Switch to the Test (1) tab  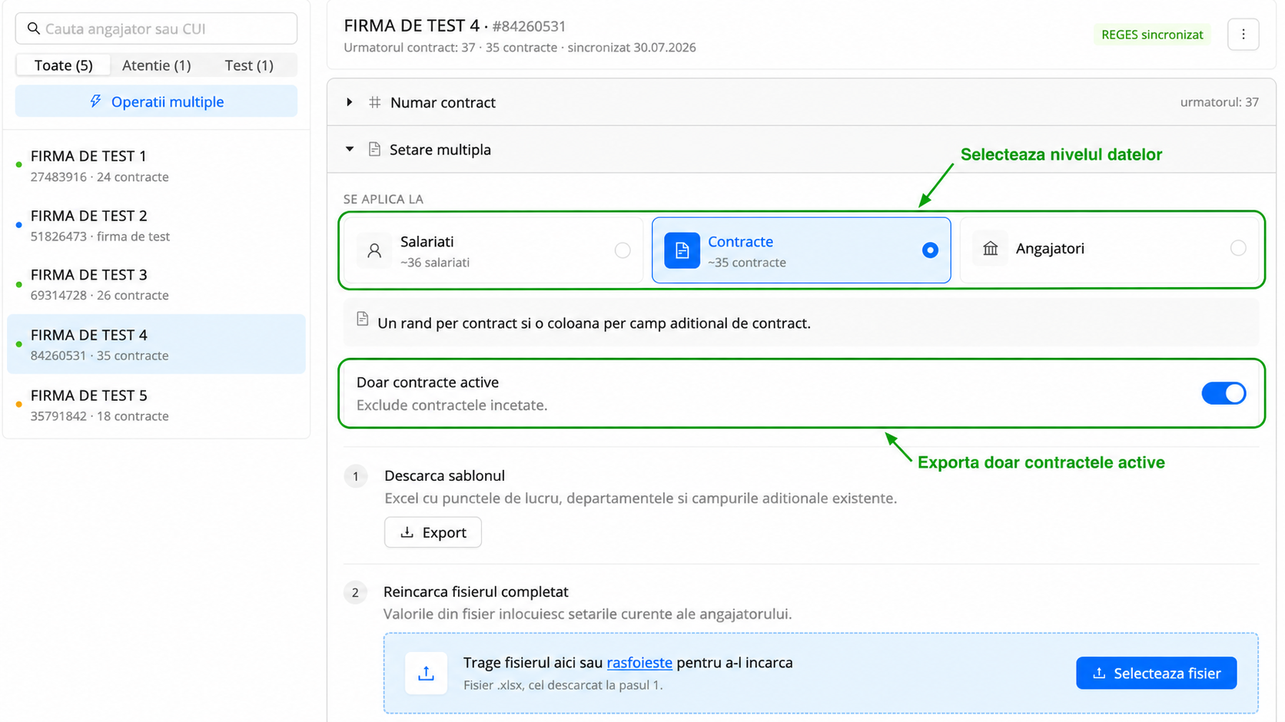[x=249, y=65]
